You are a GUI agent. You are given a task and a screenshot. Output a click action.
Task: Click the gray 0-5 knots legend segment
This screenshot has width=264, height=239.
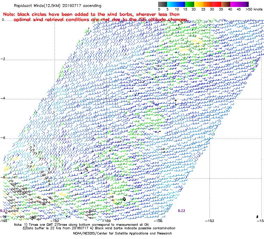click(x=163, y=4)
